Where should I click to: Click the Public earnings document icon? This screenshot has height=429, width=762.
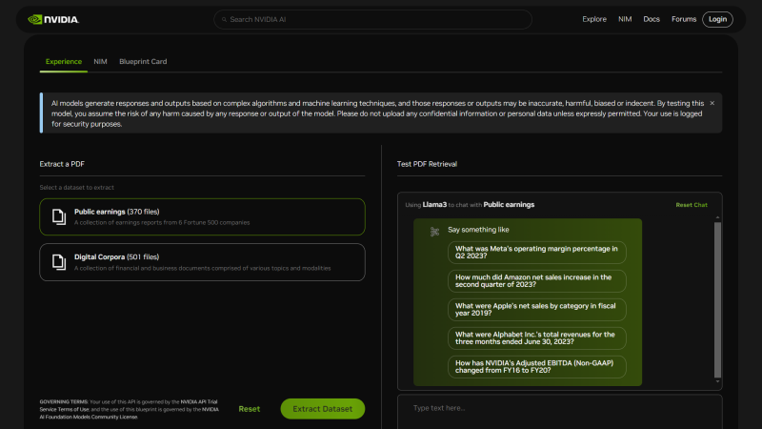coord(58,216)
